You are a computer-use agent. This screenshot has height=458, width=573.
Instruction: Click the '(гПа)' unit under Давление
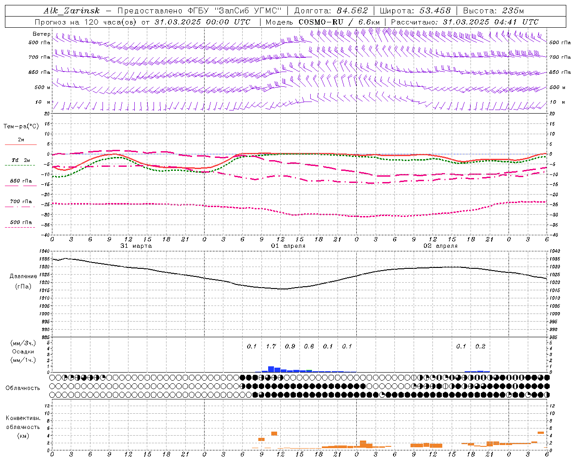point(23,287)
